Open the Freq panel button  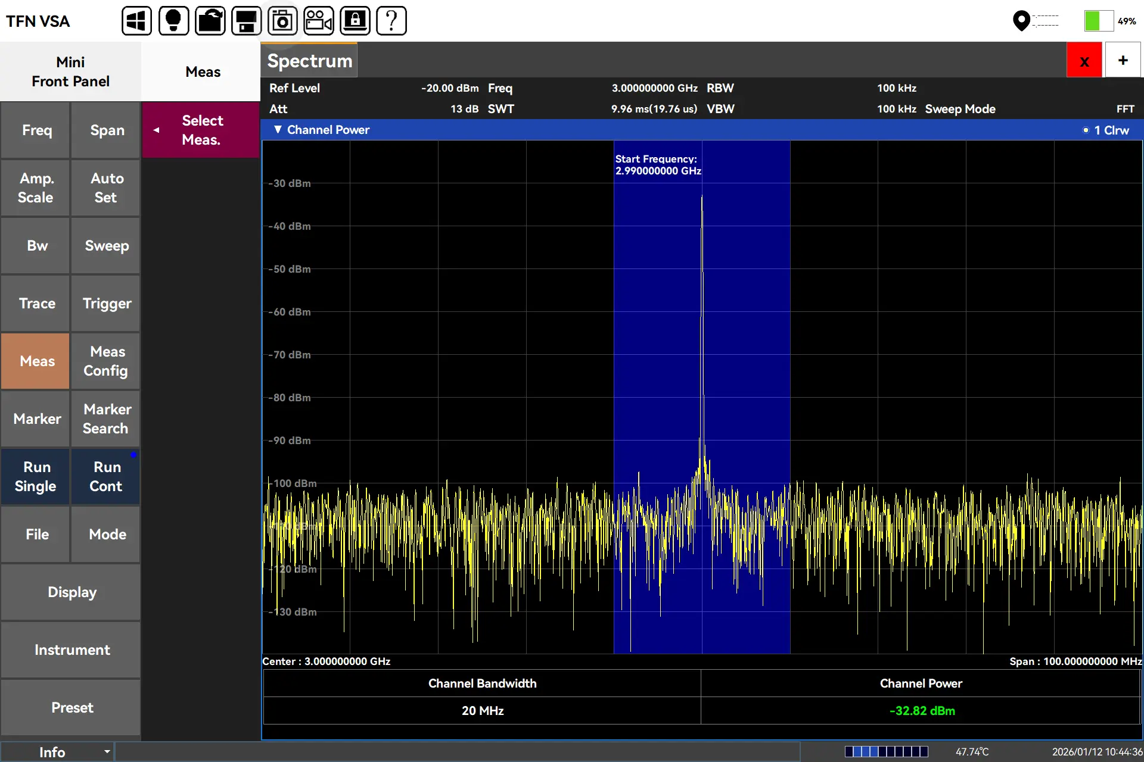click(36, 130)
